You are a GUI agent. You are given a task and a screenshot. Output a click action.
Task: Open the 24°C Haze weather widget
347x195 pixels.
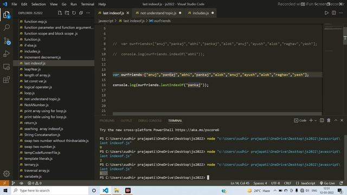[259, 190]
